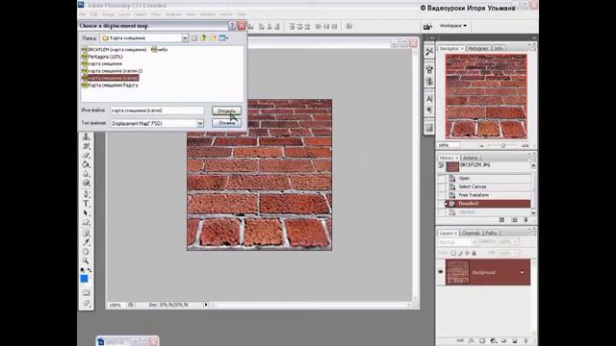Image resolution: width=616 pixels, height=346 pixels.
Task: Open the Tool Presets collapsed panel icon
Action: [429, 51]
